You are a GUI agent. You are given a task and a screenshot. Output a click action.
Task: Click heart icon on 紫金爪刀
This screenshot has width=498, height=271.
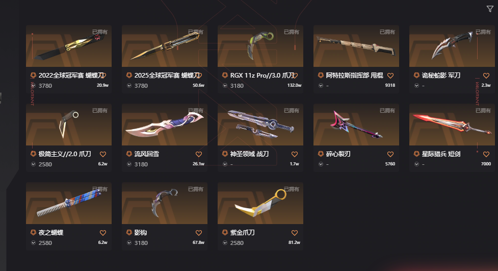point(295,233)
